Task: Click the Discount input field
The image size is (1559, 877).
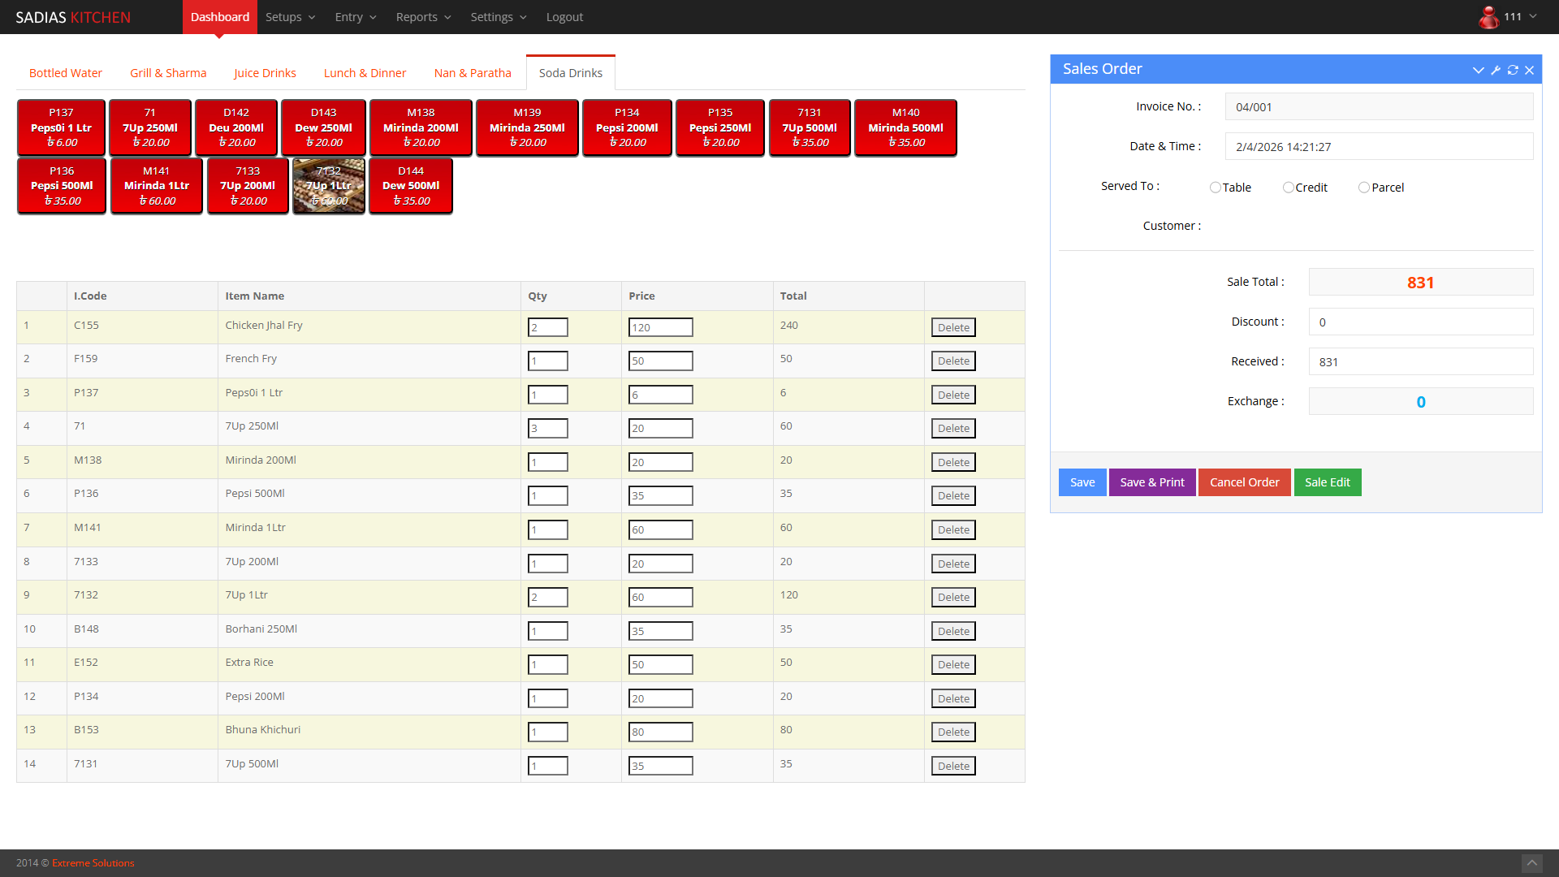Action: point(1420,322)
